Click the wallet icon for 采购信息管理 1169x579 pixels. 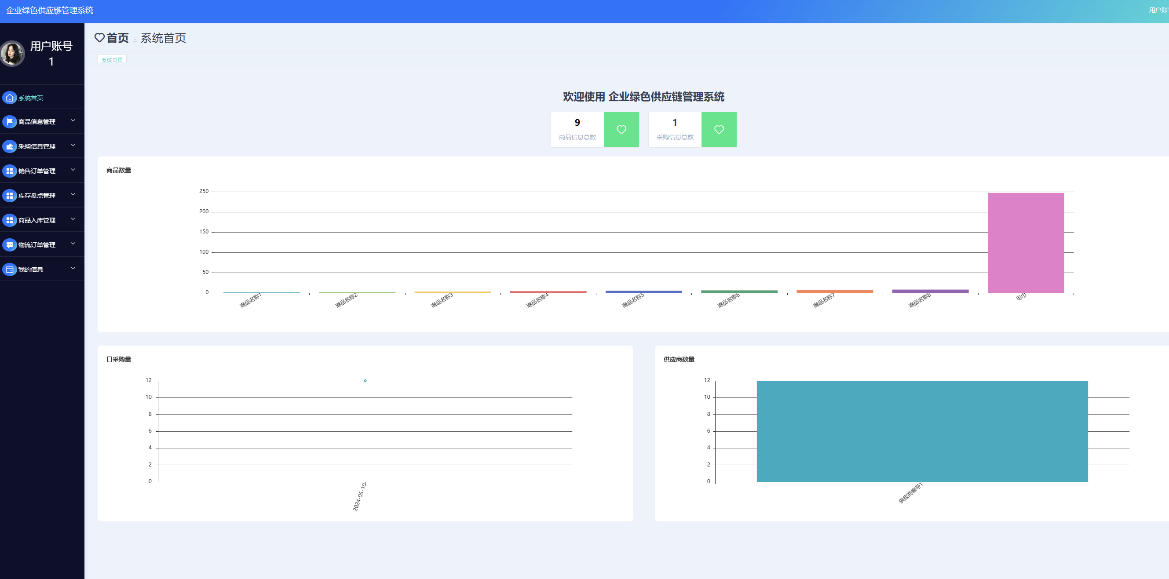point(10,146)
